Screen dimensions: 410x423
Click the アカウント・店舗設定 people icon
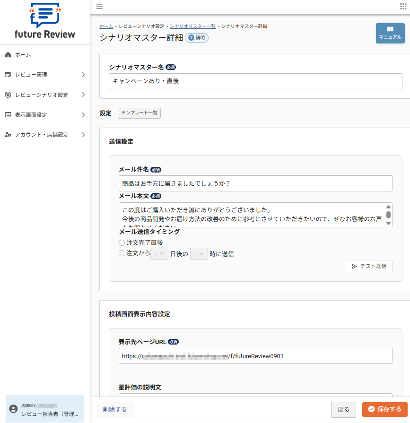click(8, 135)
